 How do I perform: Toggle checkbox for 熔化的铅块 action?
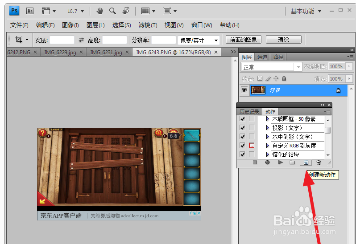(243, 155)
